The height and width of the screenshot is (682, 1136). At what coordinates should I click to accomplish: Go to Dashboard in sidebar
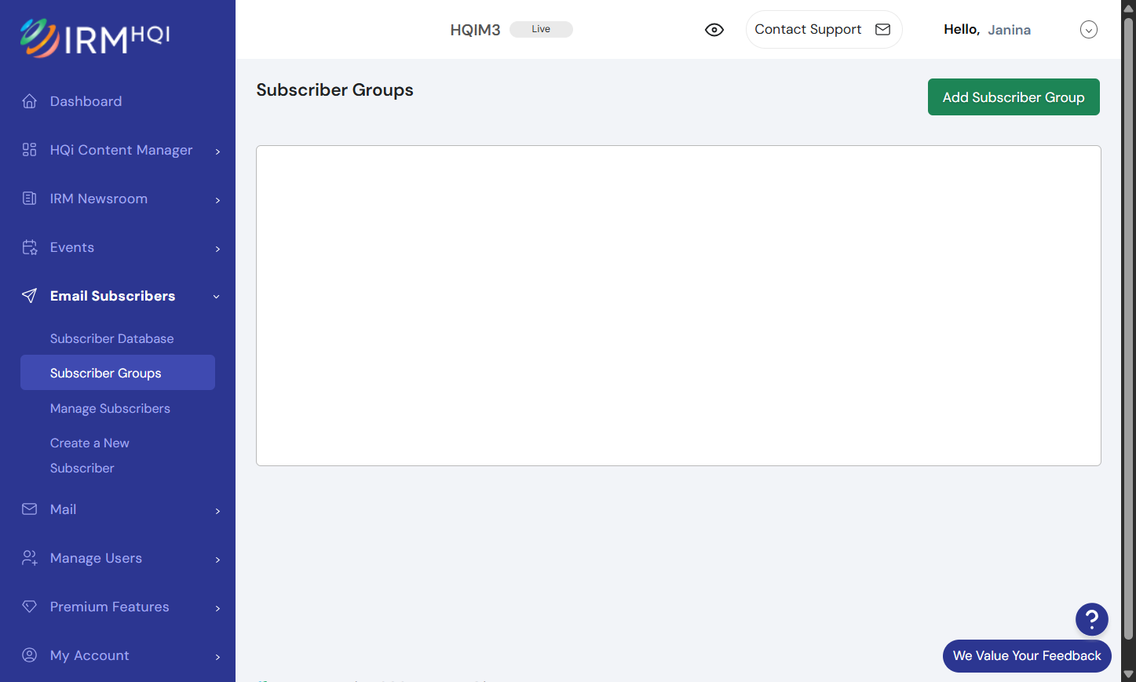pos(86,101)
